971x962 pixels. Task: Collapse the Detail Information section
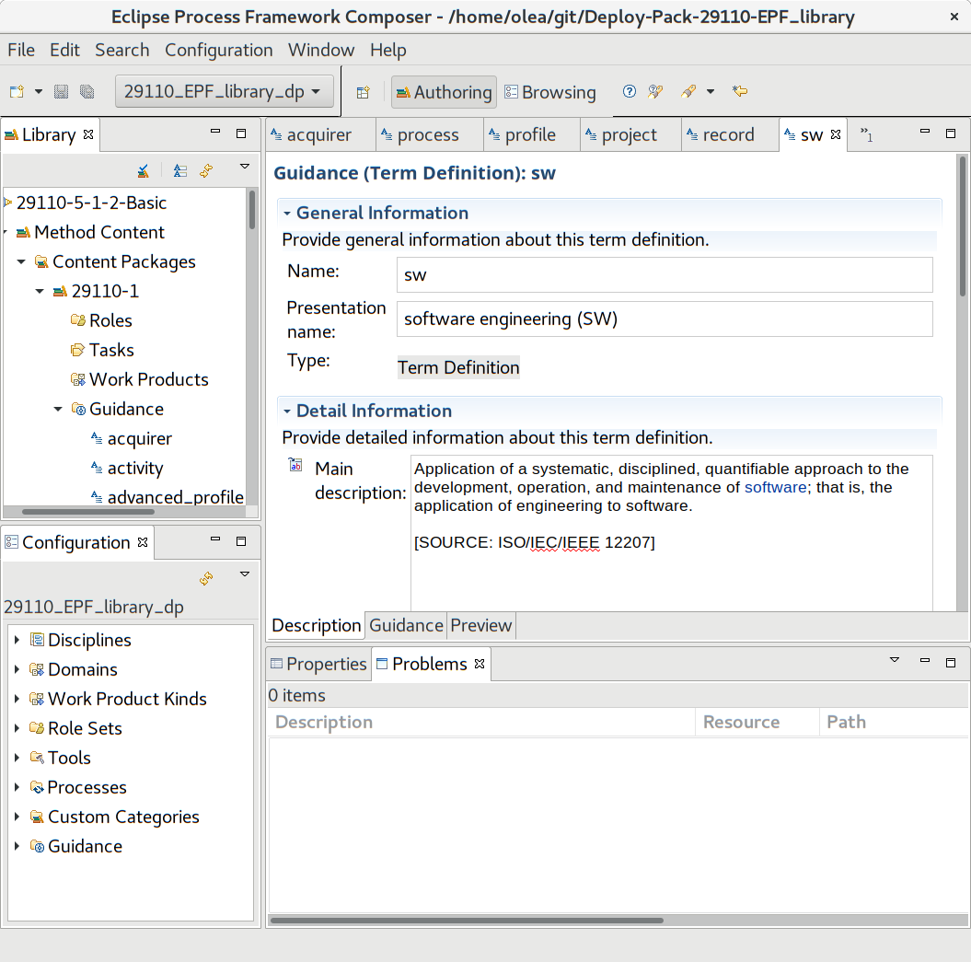point(287,411)
